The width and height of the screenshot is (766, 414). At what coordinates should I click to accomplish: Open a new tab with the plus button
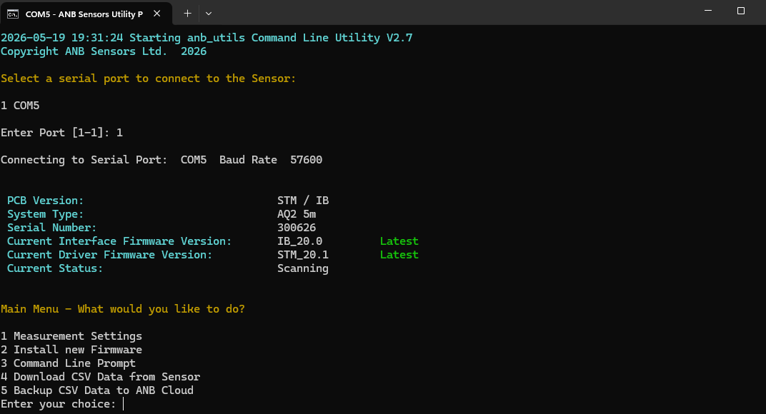click(187, 14)
